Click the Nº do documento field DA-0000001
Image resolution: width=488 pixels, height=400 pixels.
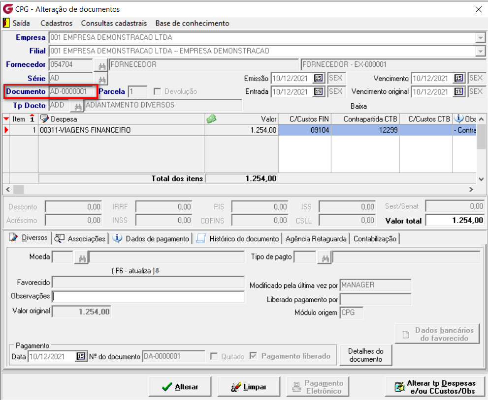pos(174,356)
